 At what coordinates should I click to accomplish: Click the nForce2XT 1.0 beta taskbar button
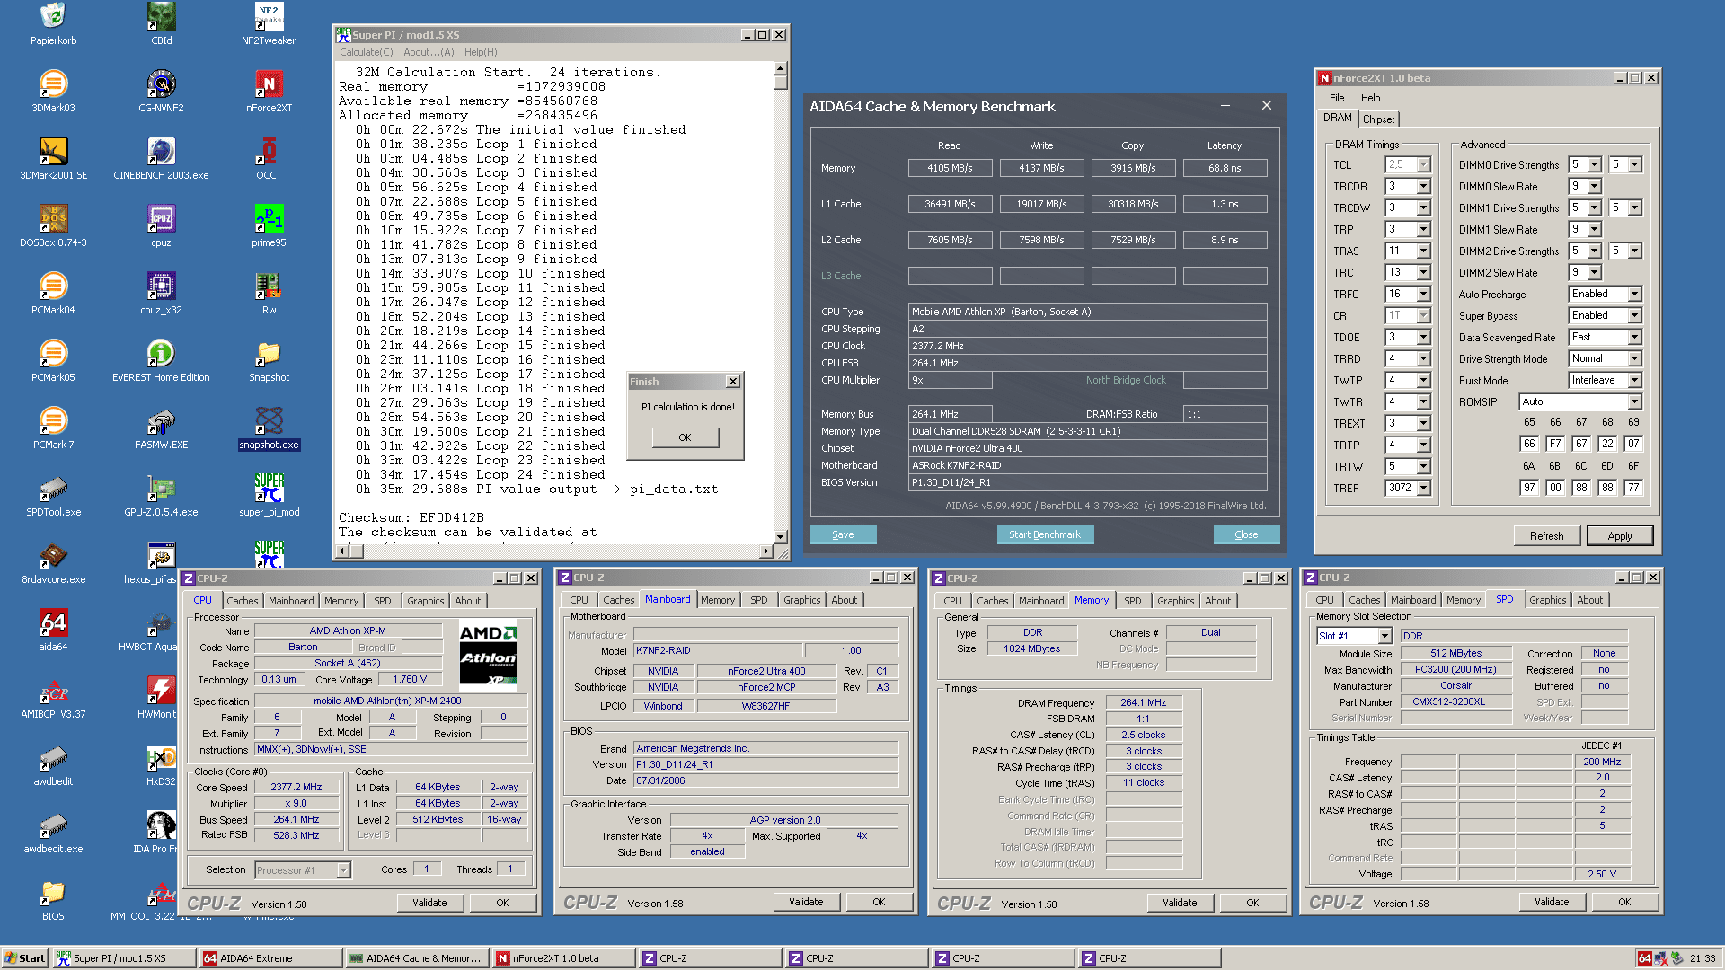point(564,958)
